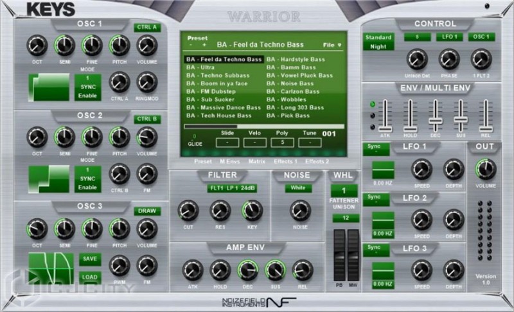Switch to the Effects 2 tab
This screenshot has height=312, width=514.
coord(317,161)
